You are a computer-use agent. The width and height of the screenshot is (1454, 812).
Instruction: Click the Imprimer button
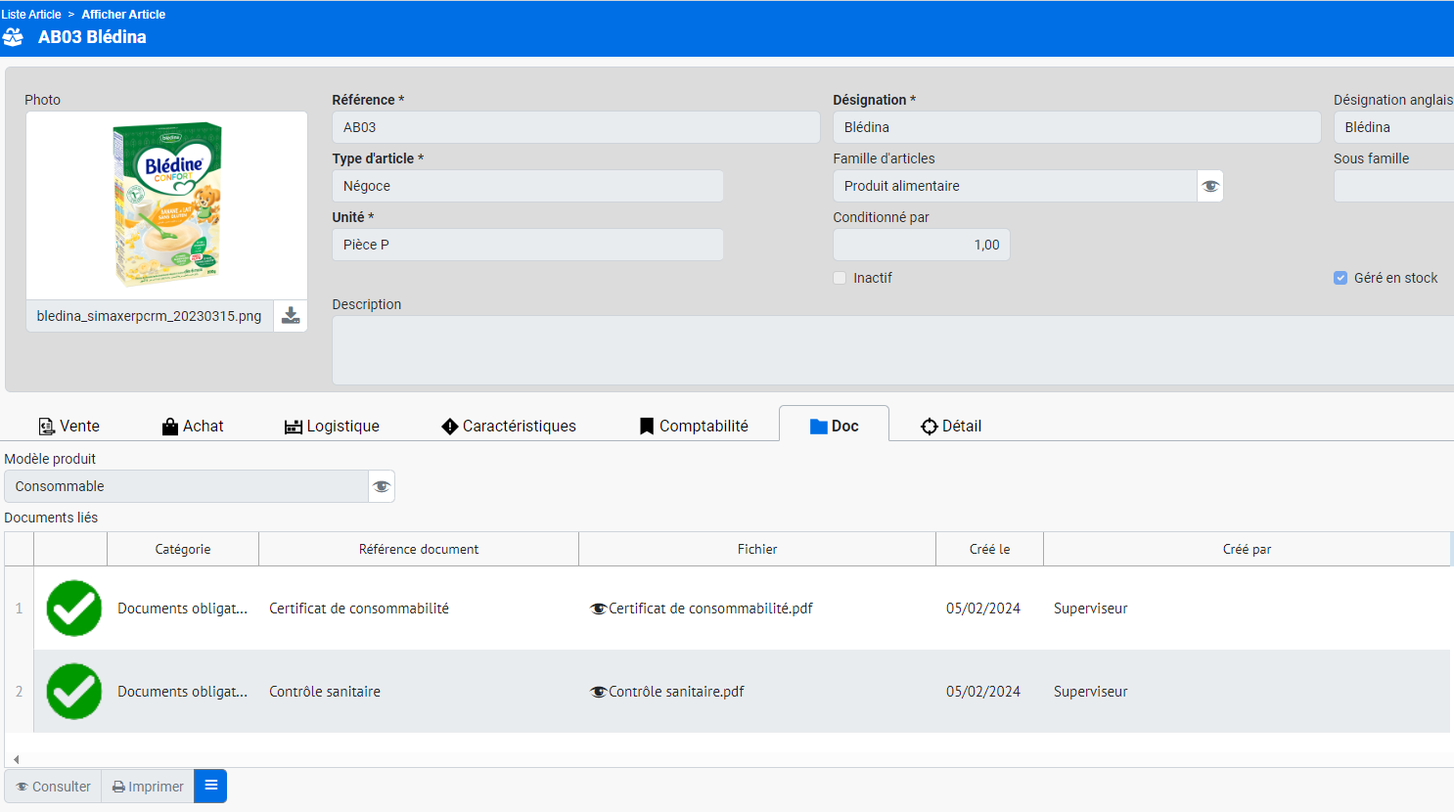pyautogui.click(x=148, y=787)
